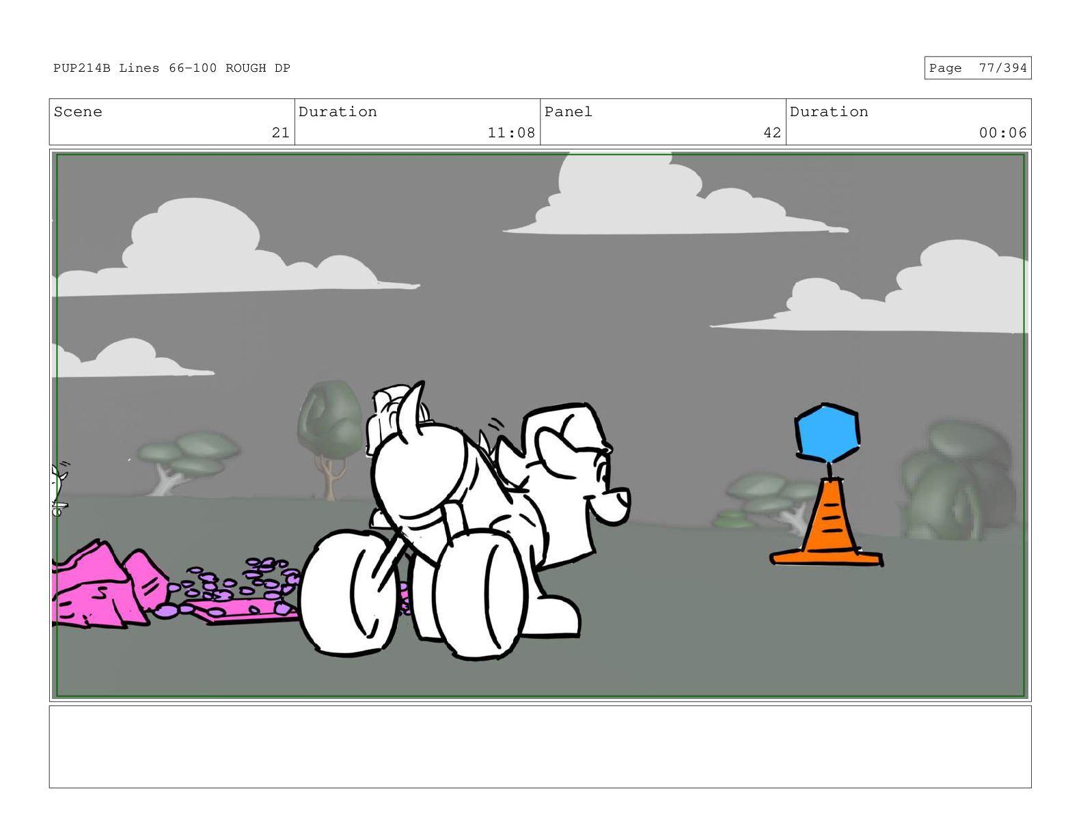This screenshot has height=837, width=1081.
Task: Click the pink rocks in the drawing
Action: pos(109,584)
